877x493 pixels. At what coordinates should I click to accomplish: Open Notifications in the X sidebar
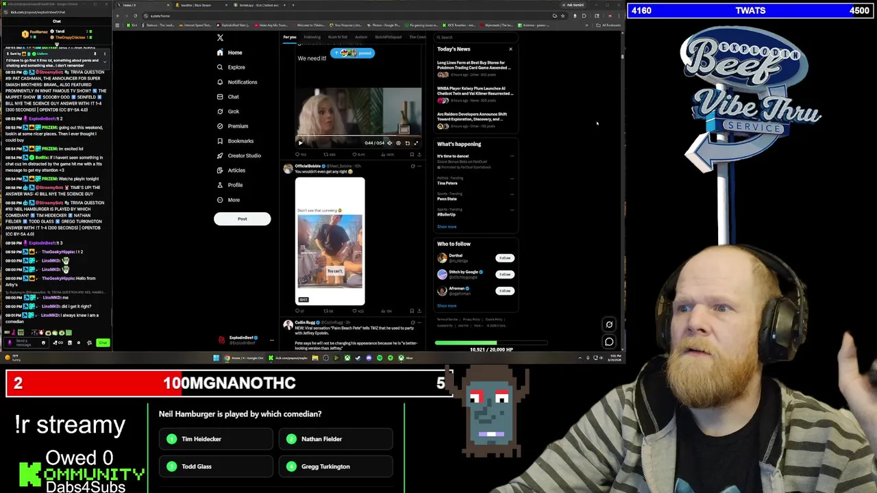click(236, 82)
